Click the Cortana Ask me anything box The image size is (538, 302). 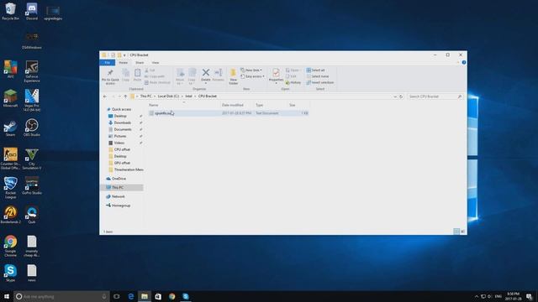click(61, 296)
